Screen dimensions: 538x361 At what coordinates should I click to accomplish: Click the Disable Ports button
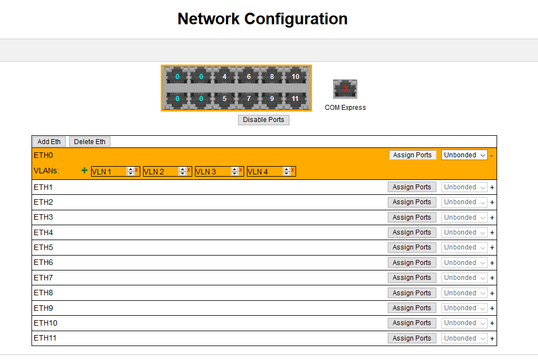263,120
